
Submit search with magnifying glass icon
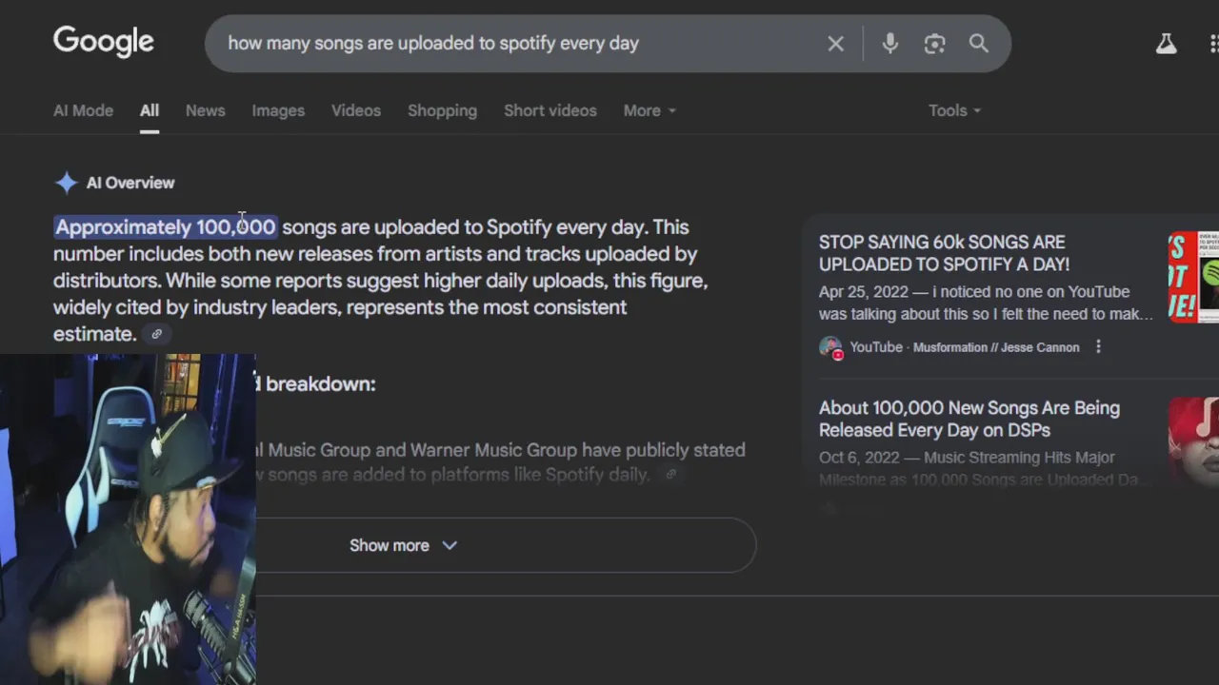(x=978, y=44)
